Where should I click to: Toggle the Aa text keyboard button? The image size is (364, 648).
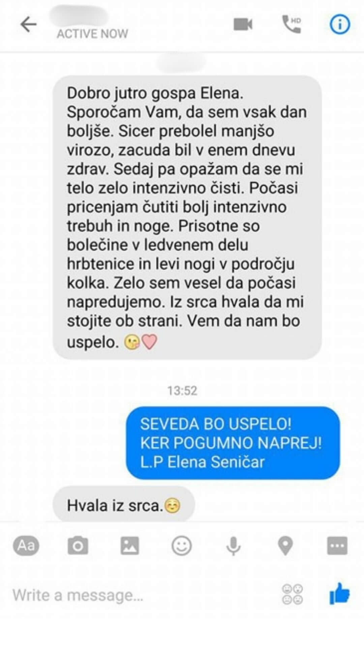(26, 545)
